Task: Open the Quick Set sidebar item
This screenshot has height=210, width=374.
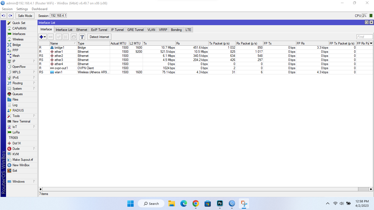Action: (22, 23)
